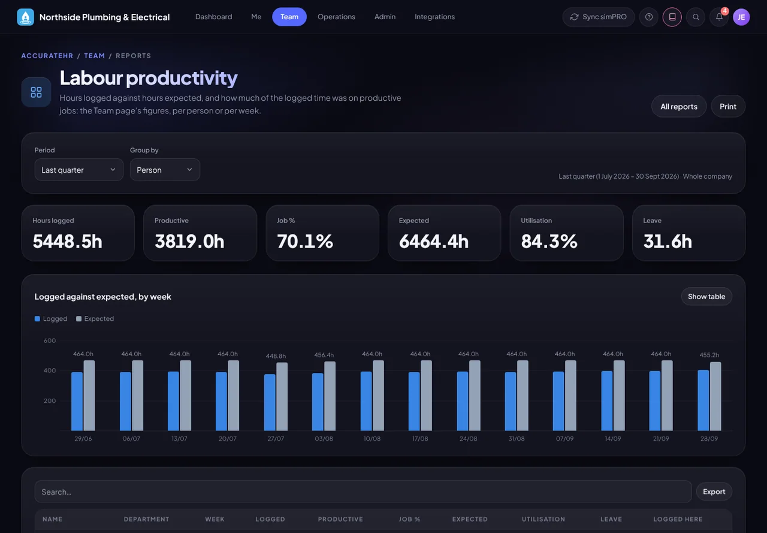The height and width of the screenshot is (533, 767).
Task: Click the Sync simPRO button
Action: (x=599, y=17)
